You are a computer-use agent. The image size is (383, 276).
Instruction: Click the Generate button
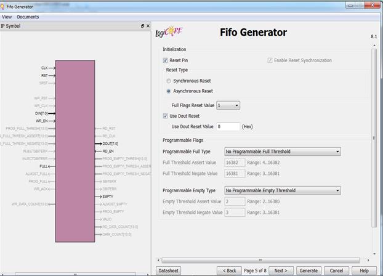click(x=308, y=270)
